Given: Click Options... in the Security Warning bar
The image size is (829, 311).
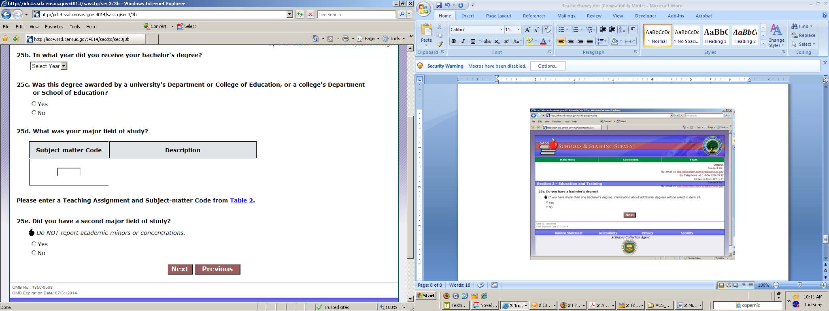Looking at the screenshot, I should tap(548, 66).
